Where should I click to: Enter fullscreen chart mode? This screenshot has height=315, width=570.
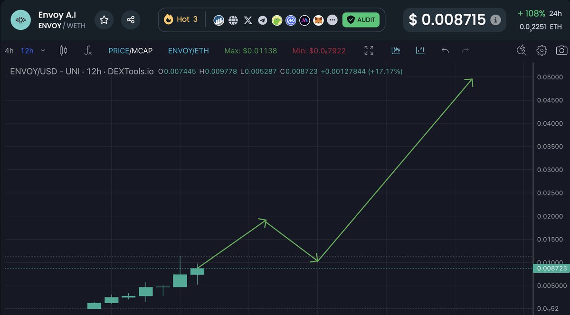point(369,50)
